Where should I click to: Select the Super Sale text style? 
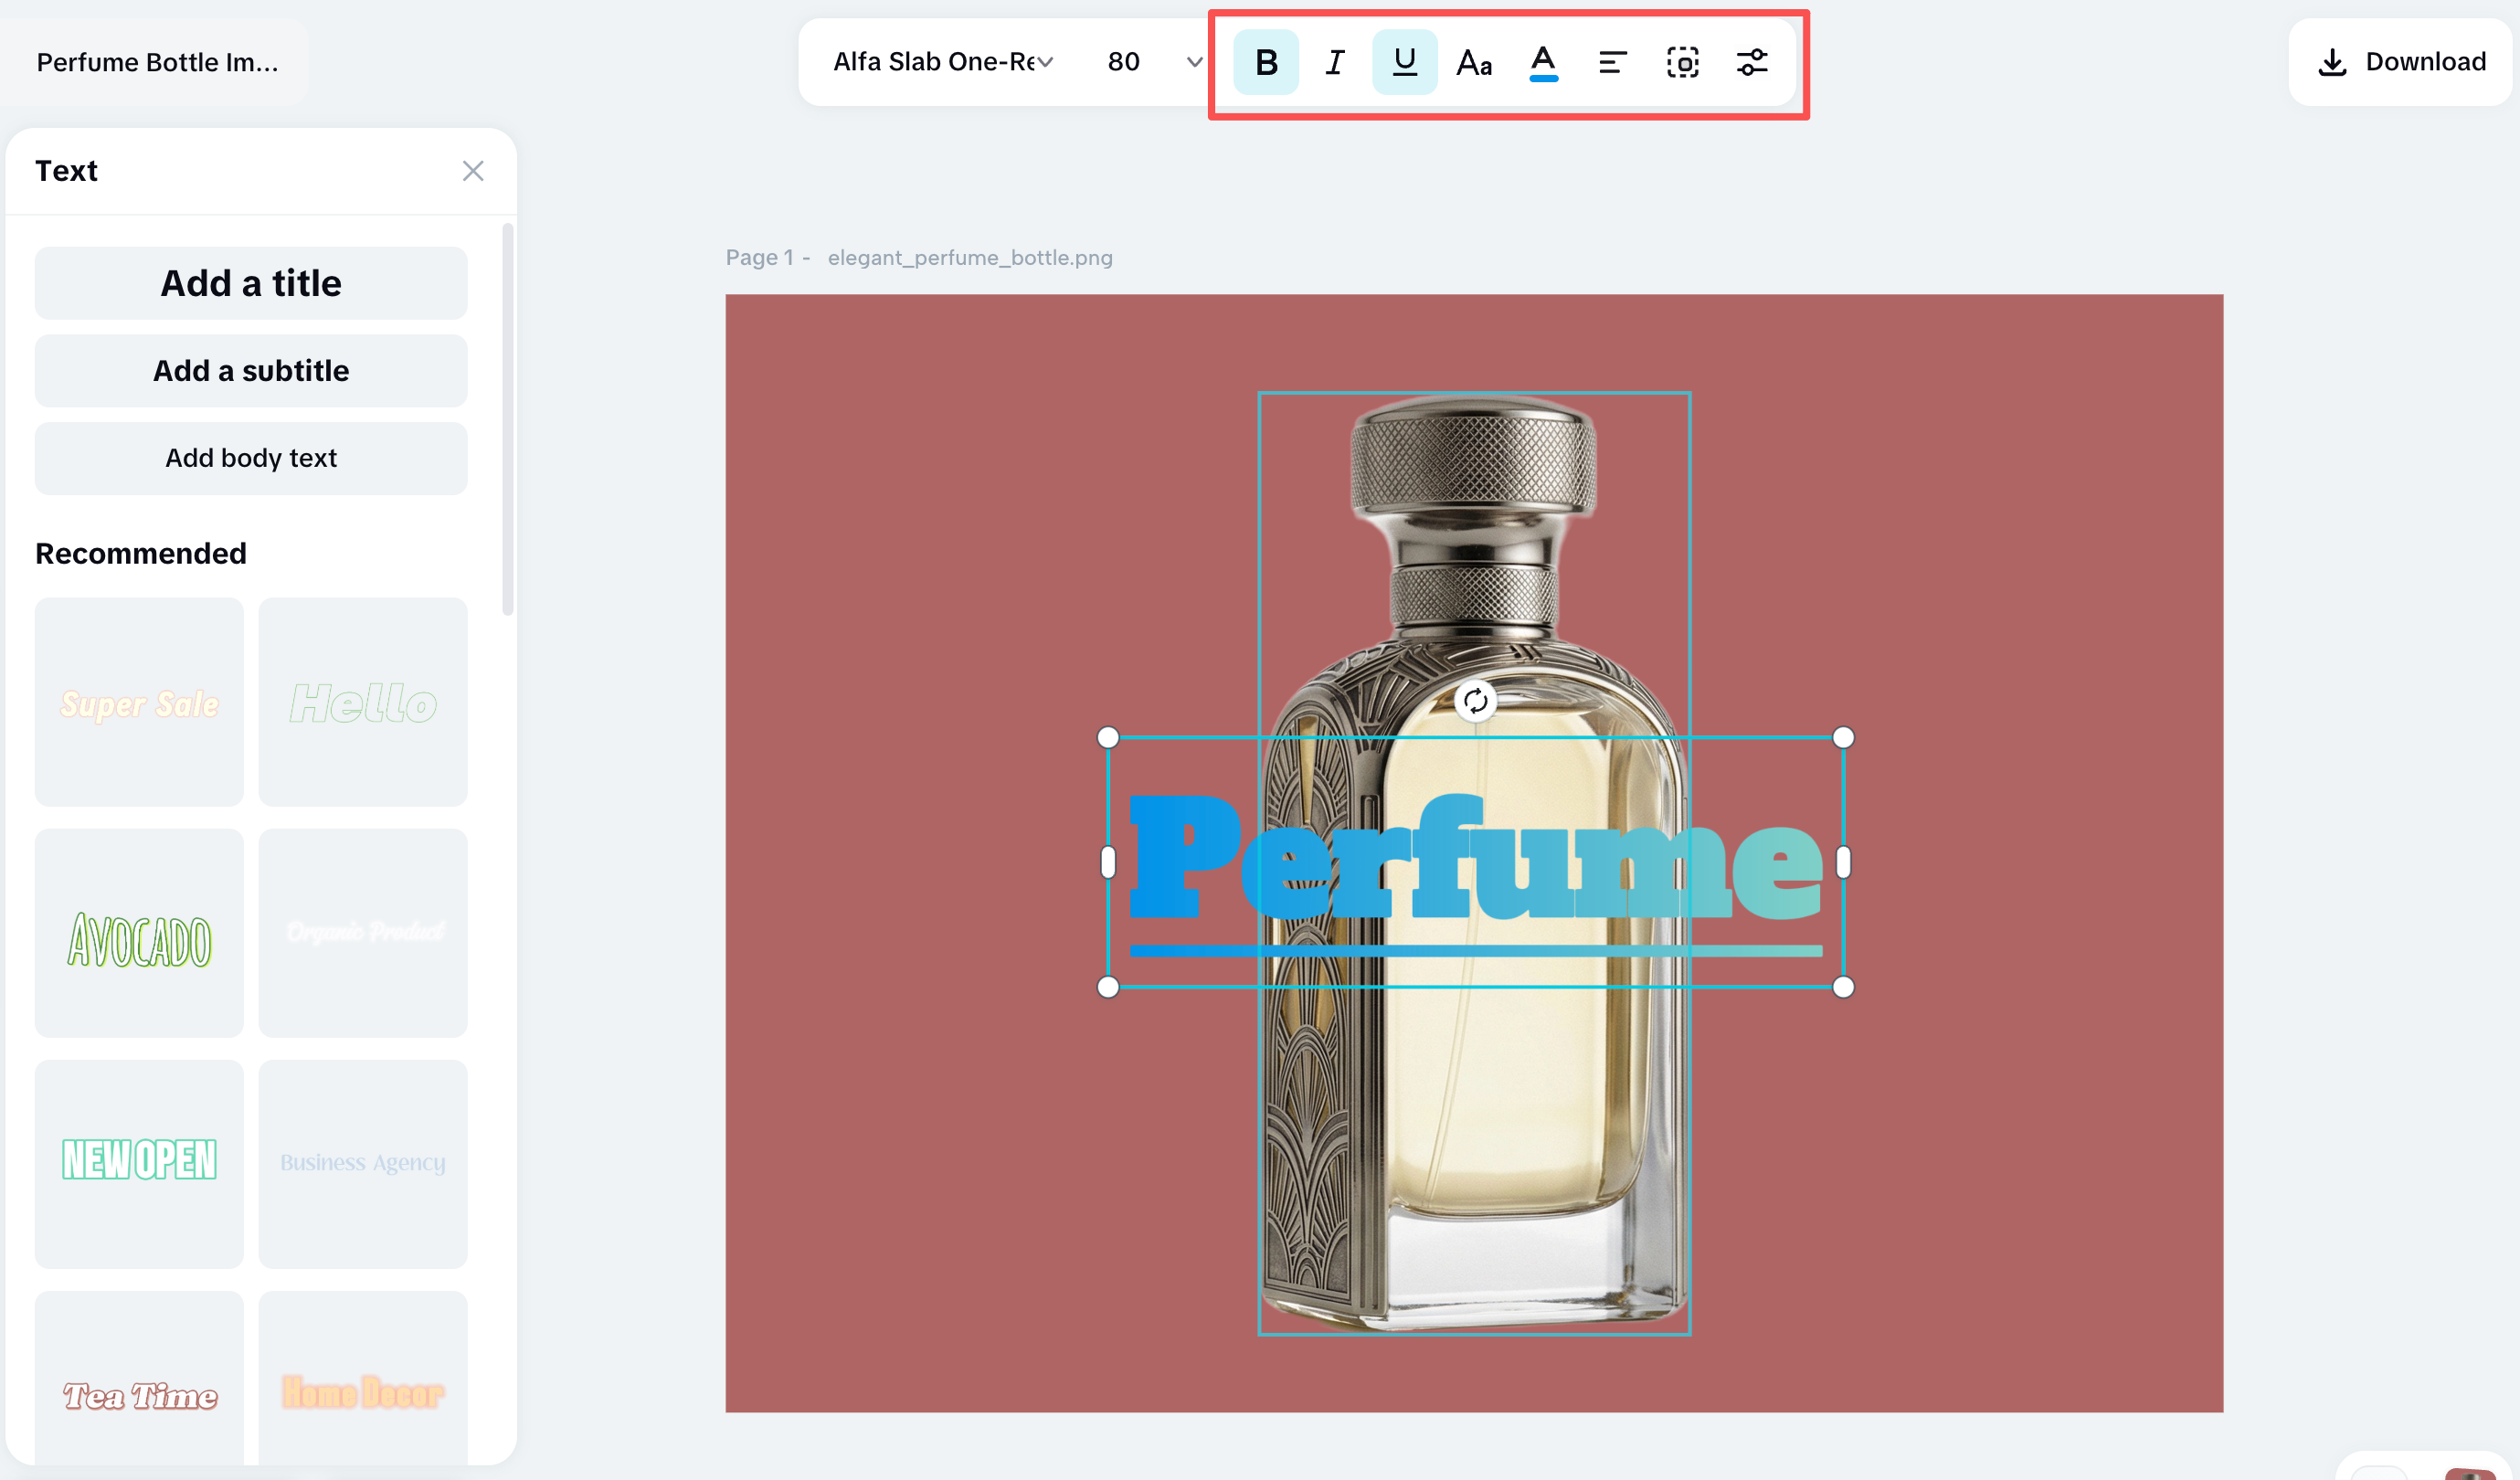coord(139,702)
